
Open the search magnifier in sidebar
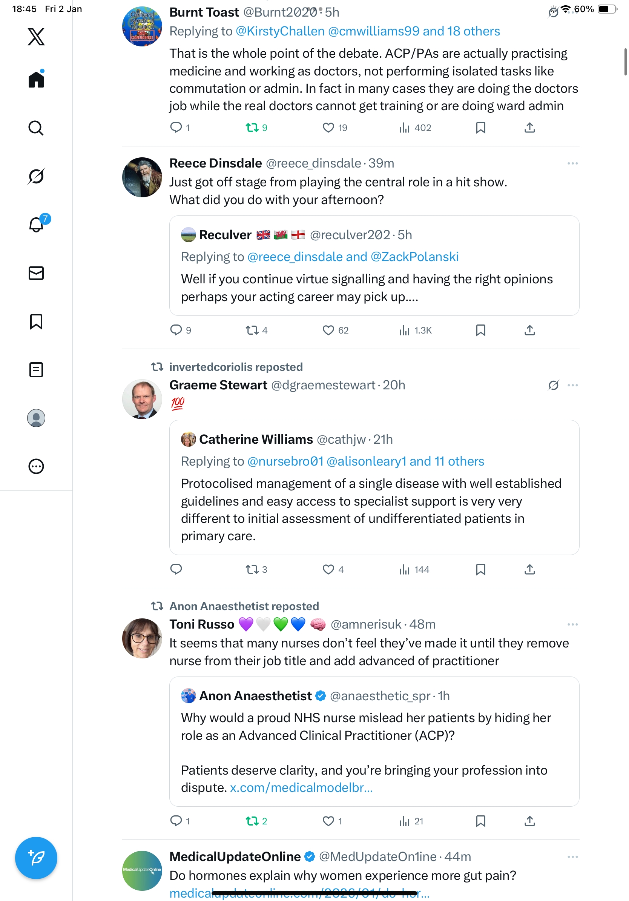click(x=36, y=128)
